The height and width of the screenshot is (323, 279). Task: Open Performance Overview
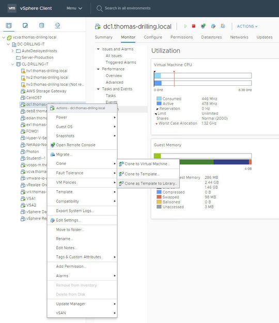click(114, 75)
